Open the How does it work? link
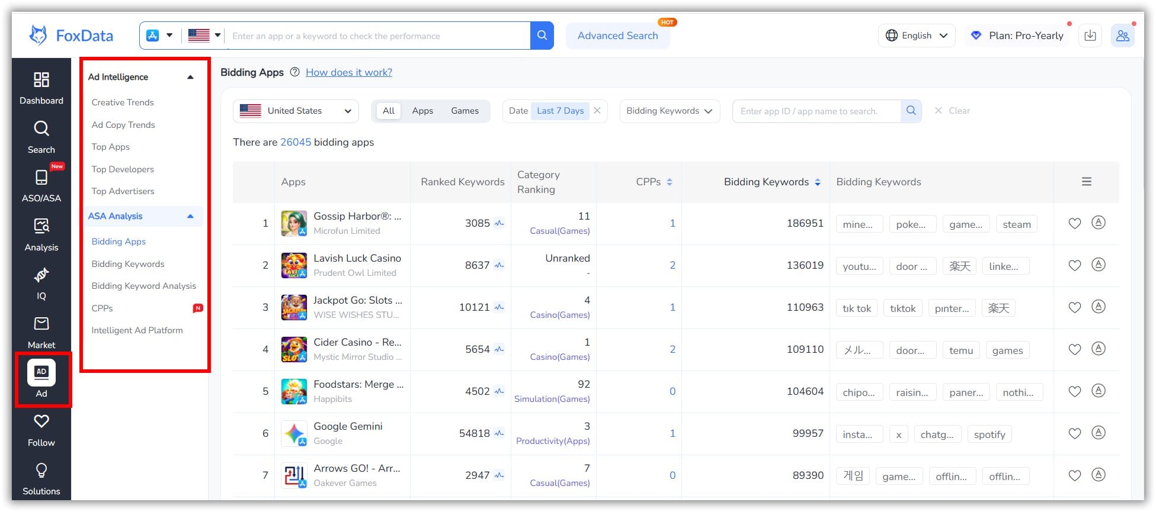This screenshot has height=512, width=1156. pyautogui.click(x=349, y=72)
